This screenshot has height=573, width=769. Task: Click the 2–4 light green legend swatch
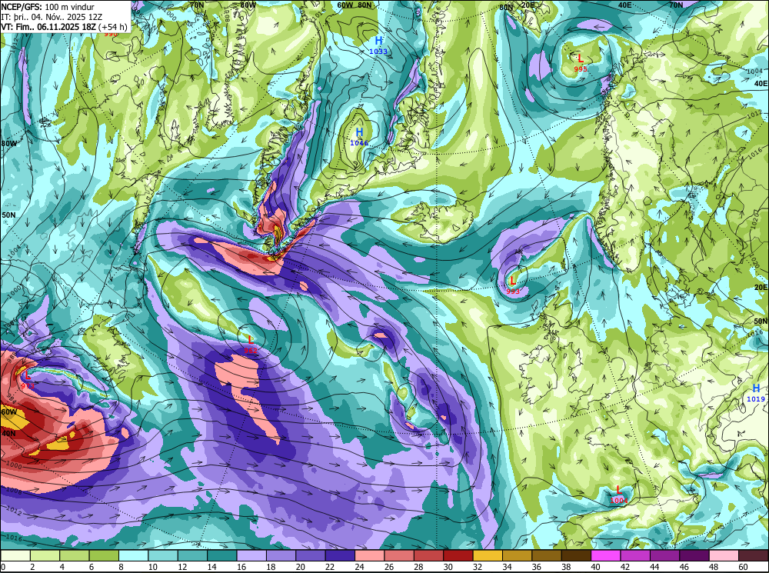(45, 555)
